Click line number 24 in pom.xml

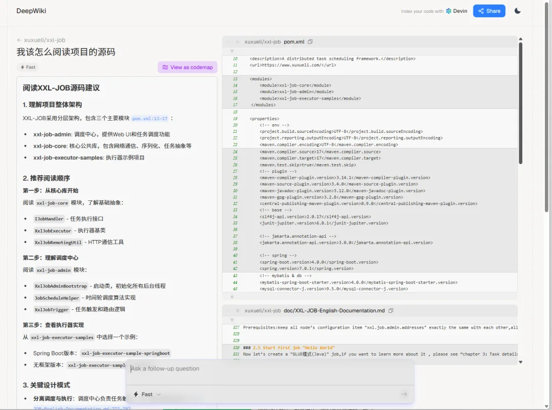(235, 152)
